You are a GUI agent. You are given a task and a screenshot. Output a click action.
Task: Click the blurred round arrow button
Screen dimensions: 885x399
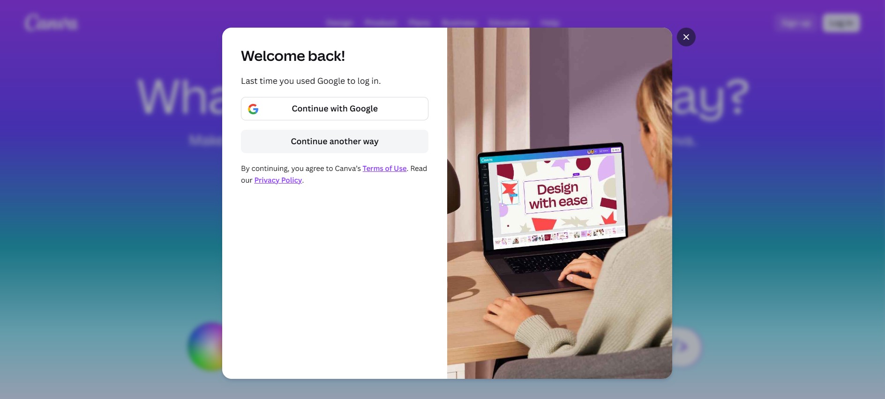click(685, 347)
